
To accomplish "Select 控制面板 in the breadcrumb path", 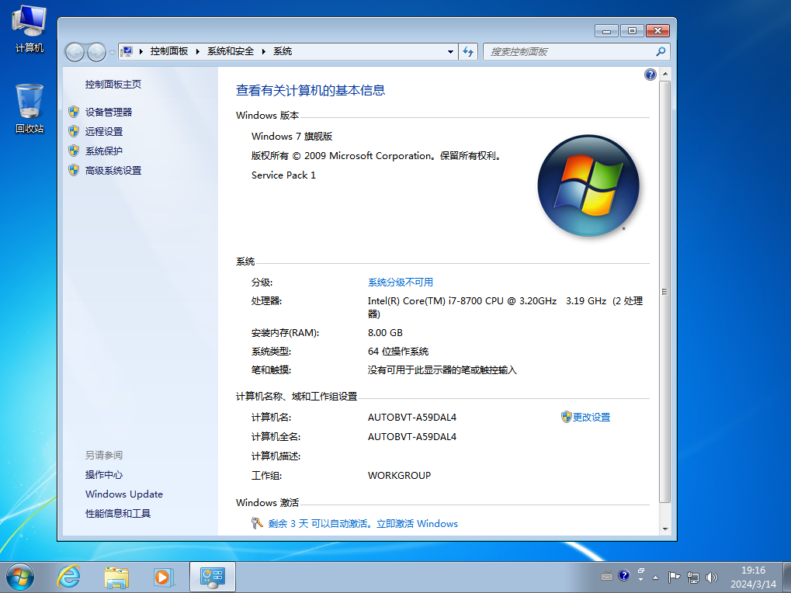I will (169, 51).
